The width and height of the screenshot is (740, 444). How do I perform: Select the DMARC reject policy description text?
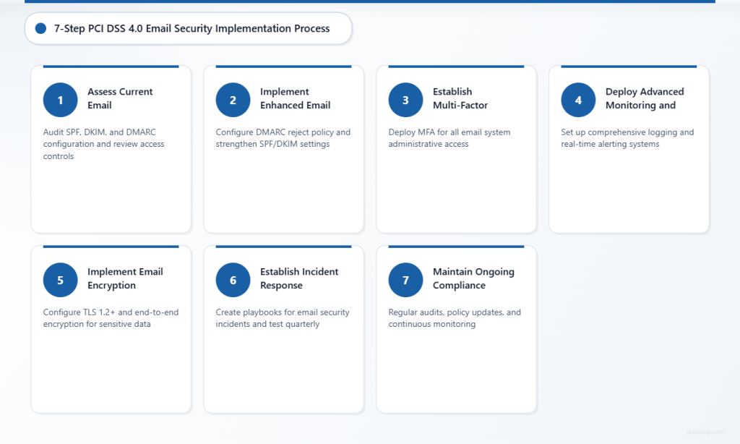tap(283, 138)
